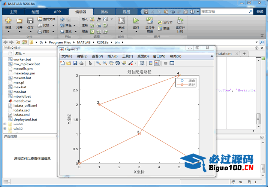The height and width of the screenshot is (187, 268).
Task: Select worker.bat in the file list
Action: click(x=22, y=59)
